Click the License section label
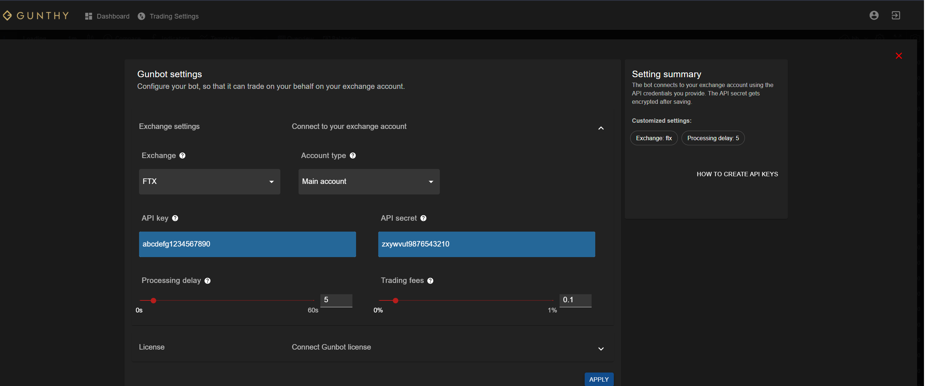The image size is (932, 386). click(x=151, y=347)
